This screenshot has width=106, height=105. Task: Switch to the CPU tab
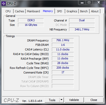pos(8,11)
